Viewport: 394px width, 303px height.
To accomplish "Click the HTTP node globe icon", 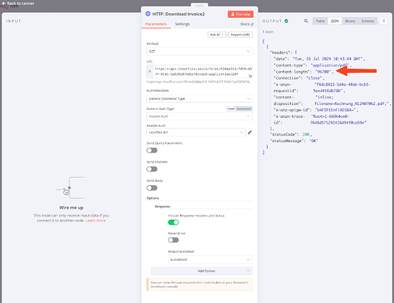I will tap(148, 14).
